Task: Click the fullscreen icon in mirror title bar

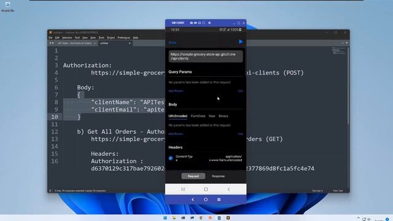Action: [203, 23]
